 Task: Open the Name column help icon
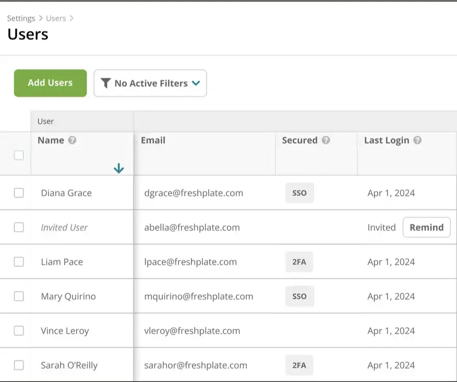(x=73, y=140)
